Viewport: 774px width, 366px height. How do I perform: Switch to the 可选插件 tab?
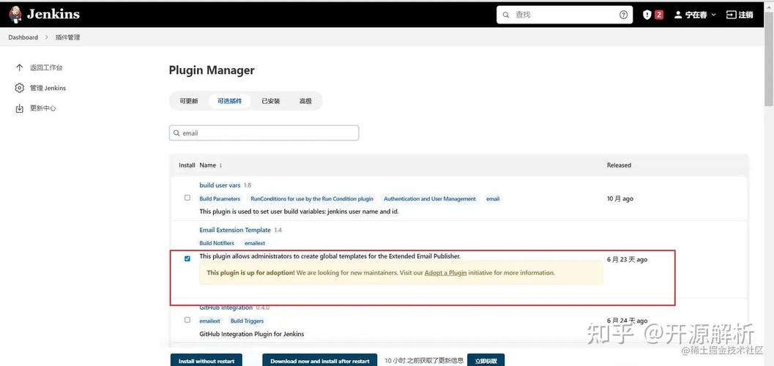[x=229, y=100]
